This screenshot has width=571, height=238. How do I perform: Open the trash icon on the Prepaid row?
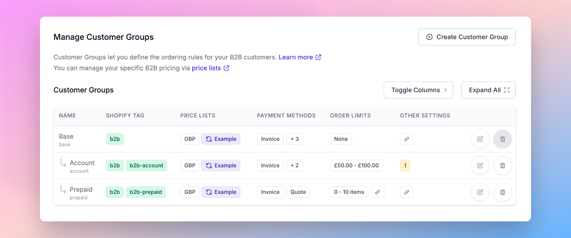502,192
